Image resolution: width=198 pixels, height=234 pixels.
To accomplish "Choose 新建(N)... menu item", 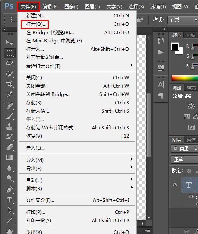I will click(x=77, y=16).
